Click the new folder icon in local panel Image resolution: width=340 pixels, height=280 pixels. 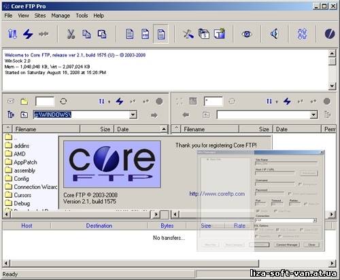click(x=24, y=101)
